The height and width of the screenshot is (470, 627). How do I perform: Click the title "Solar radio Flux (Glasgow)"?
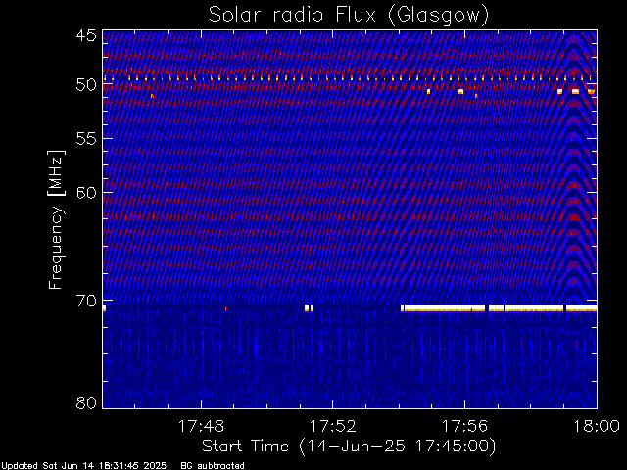point(349,16)
